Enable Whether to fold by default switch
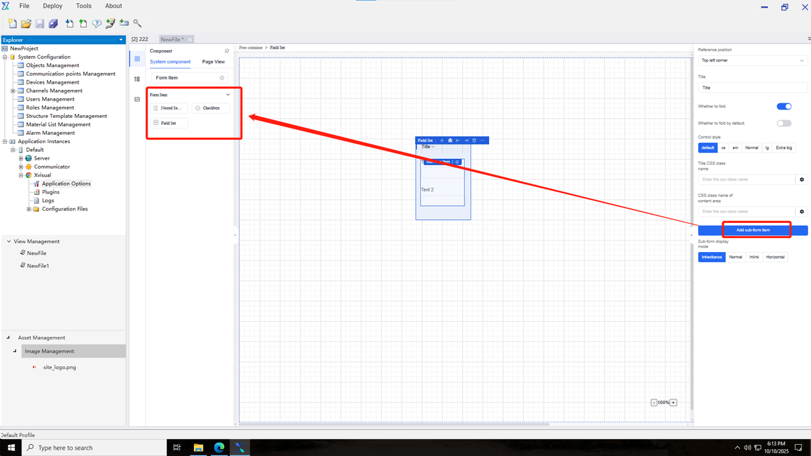811x456 pixels. pyautogui.click(x=784, y=123)
